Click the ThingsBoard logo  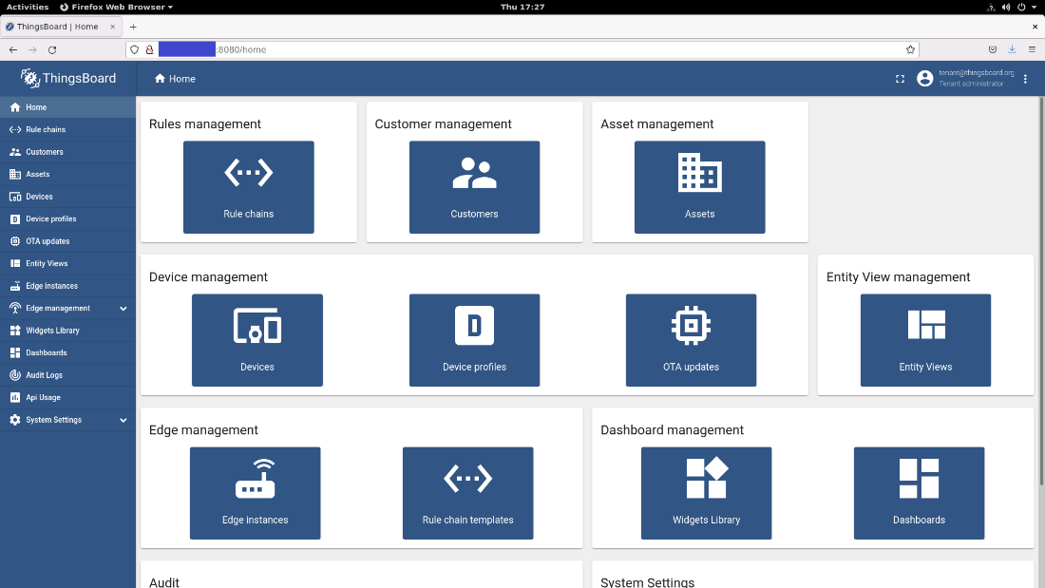(x=68, y=78)
